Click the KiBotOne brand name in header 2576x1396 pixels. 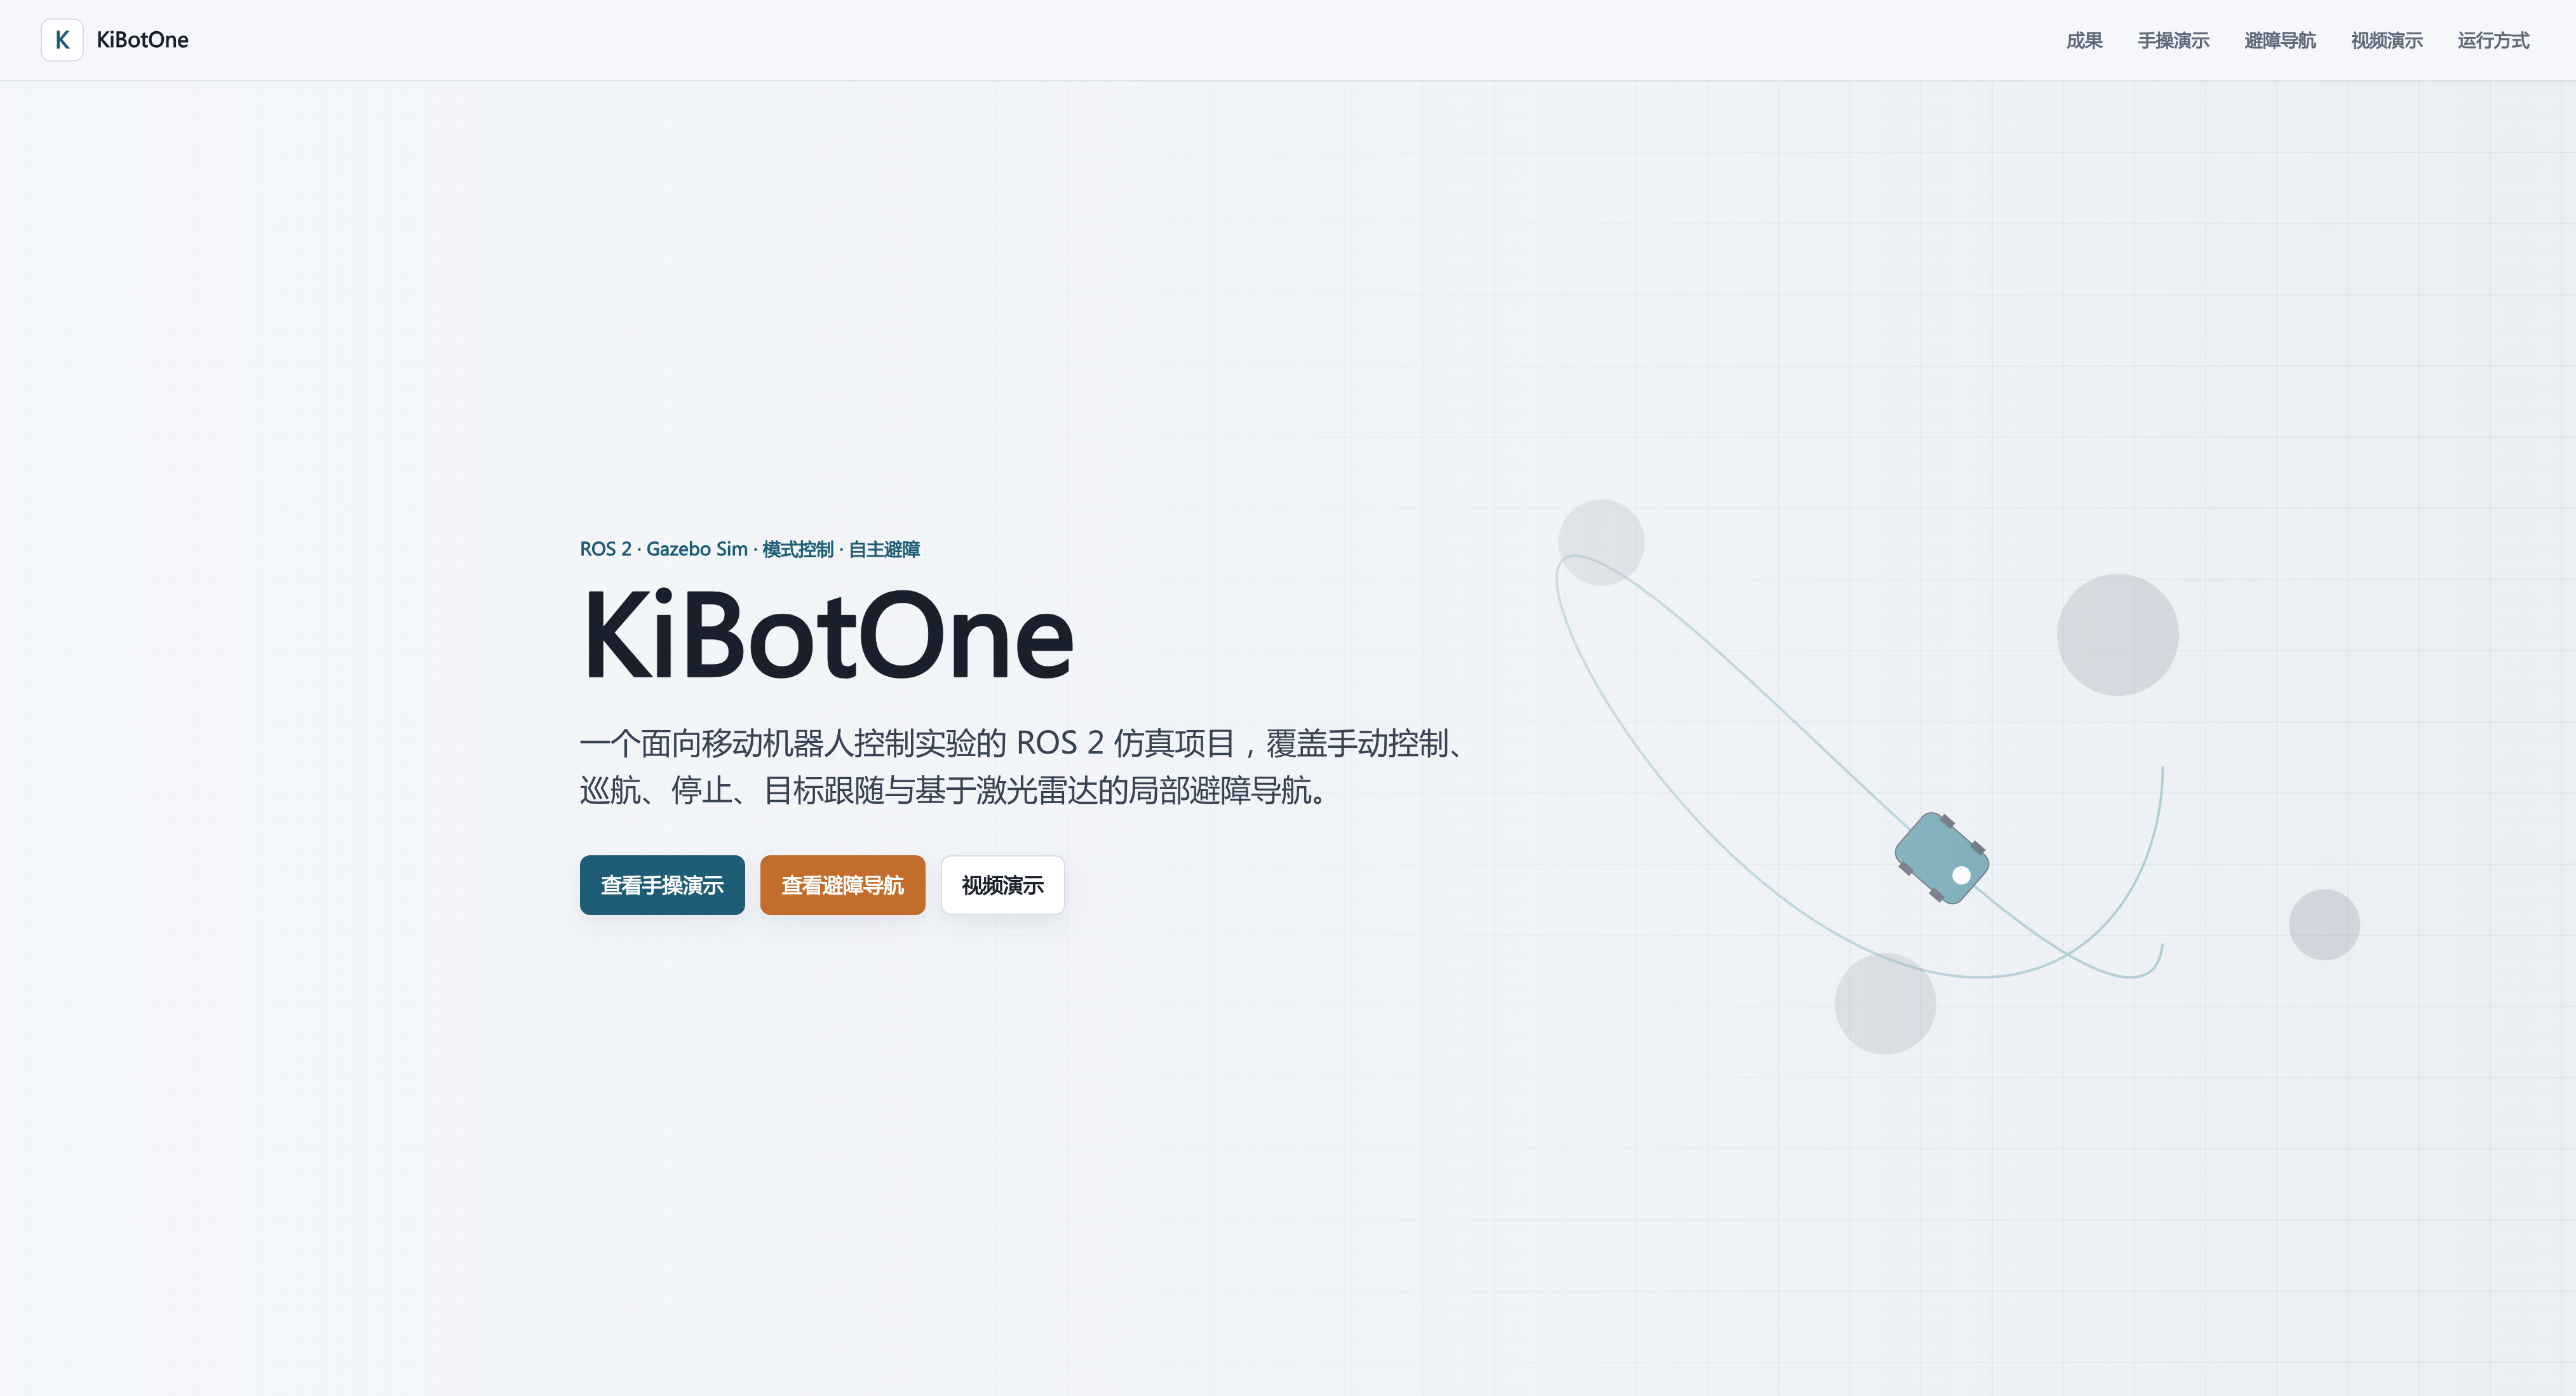coord(142,40)
